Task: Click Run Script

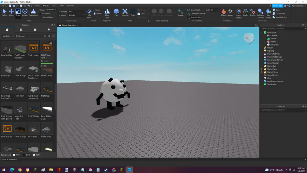Action: pyautogui.click(x=268, y=14)
